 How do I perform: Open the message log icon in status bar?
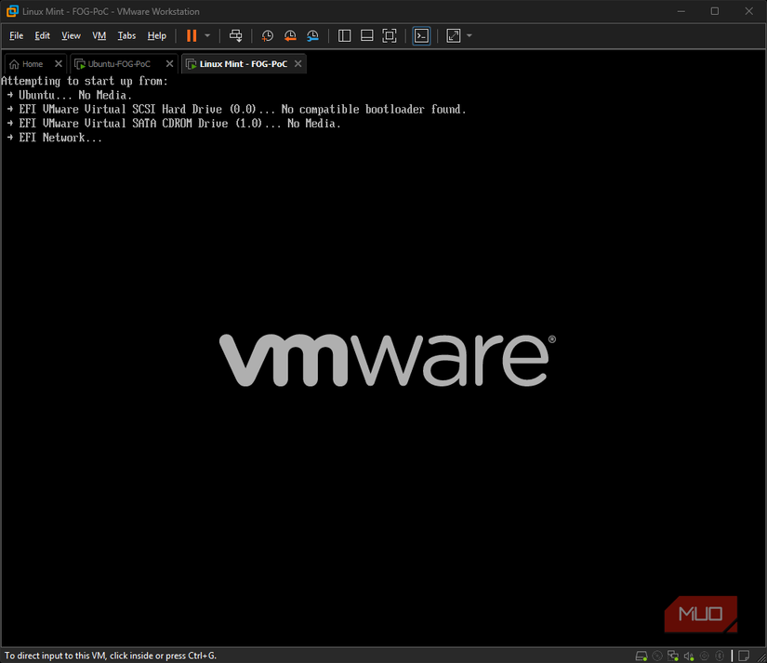point(744,656)
